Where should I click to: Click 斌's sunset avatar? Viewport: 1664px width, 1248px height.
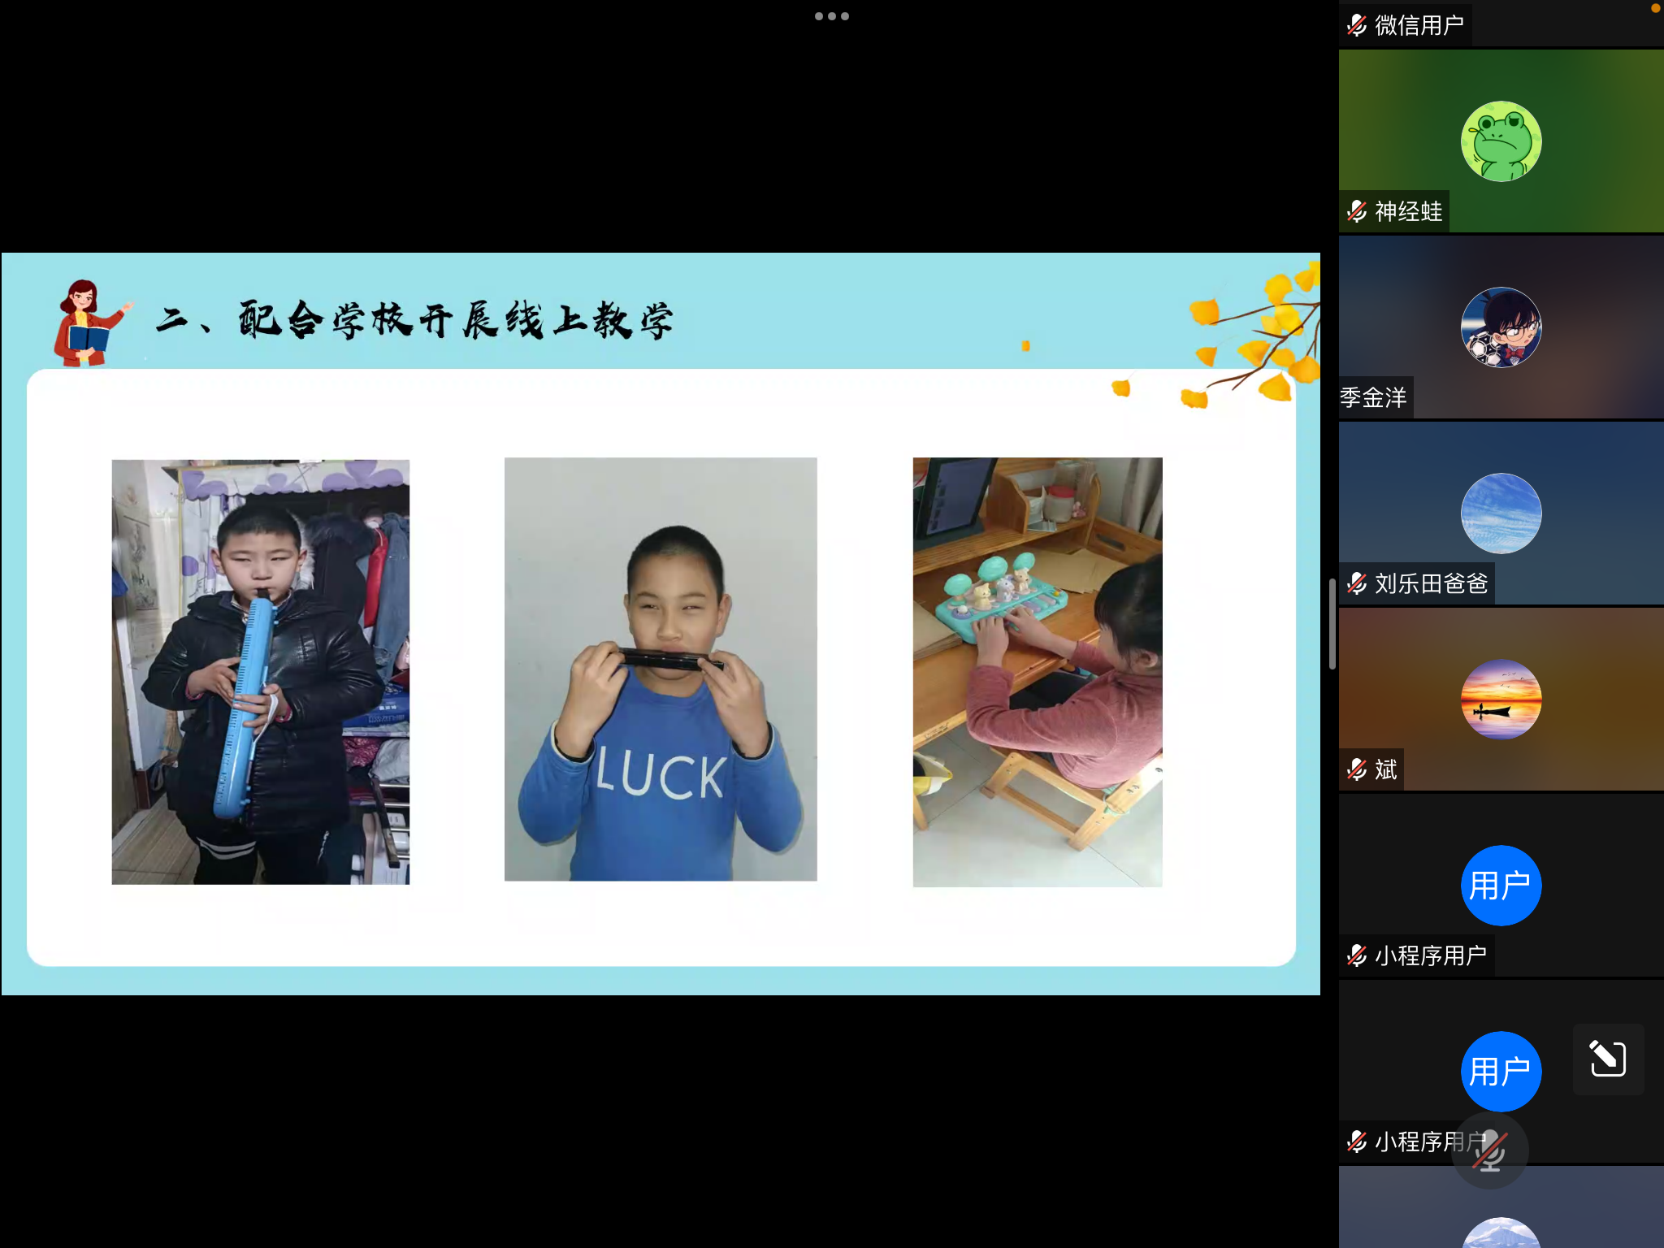(x=1501, y=700)
